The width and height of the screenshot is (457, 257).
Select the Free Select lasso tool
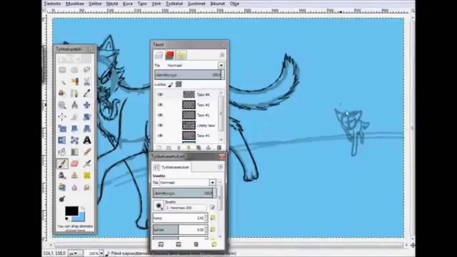[x=86, y=70]
